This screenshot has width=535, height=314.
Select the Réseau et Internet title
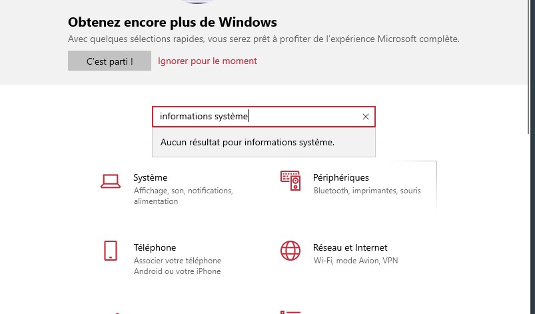pos(350,247)
